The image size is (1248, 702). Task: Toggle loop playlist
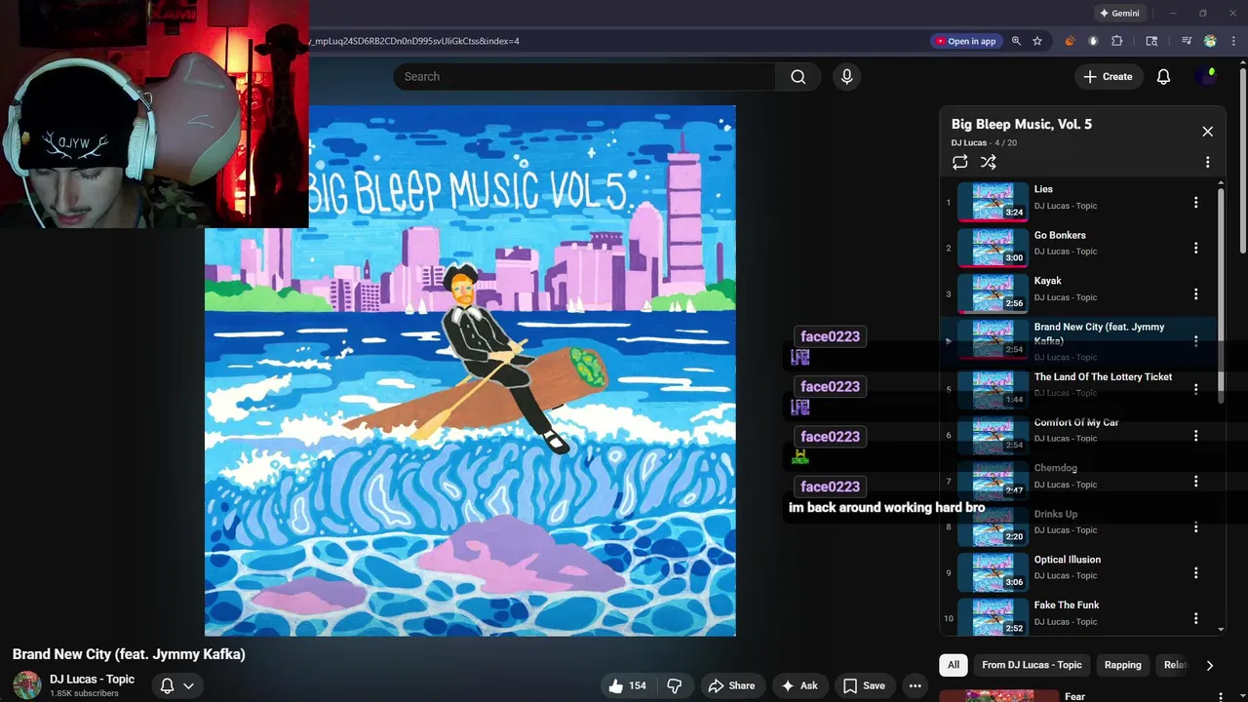click(x=960, y=162)
